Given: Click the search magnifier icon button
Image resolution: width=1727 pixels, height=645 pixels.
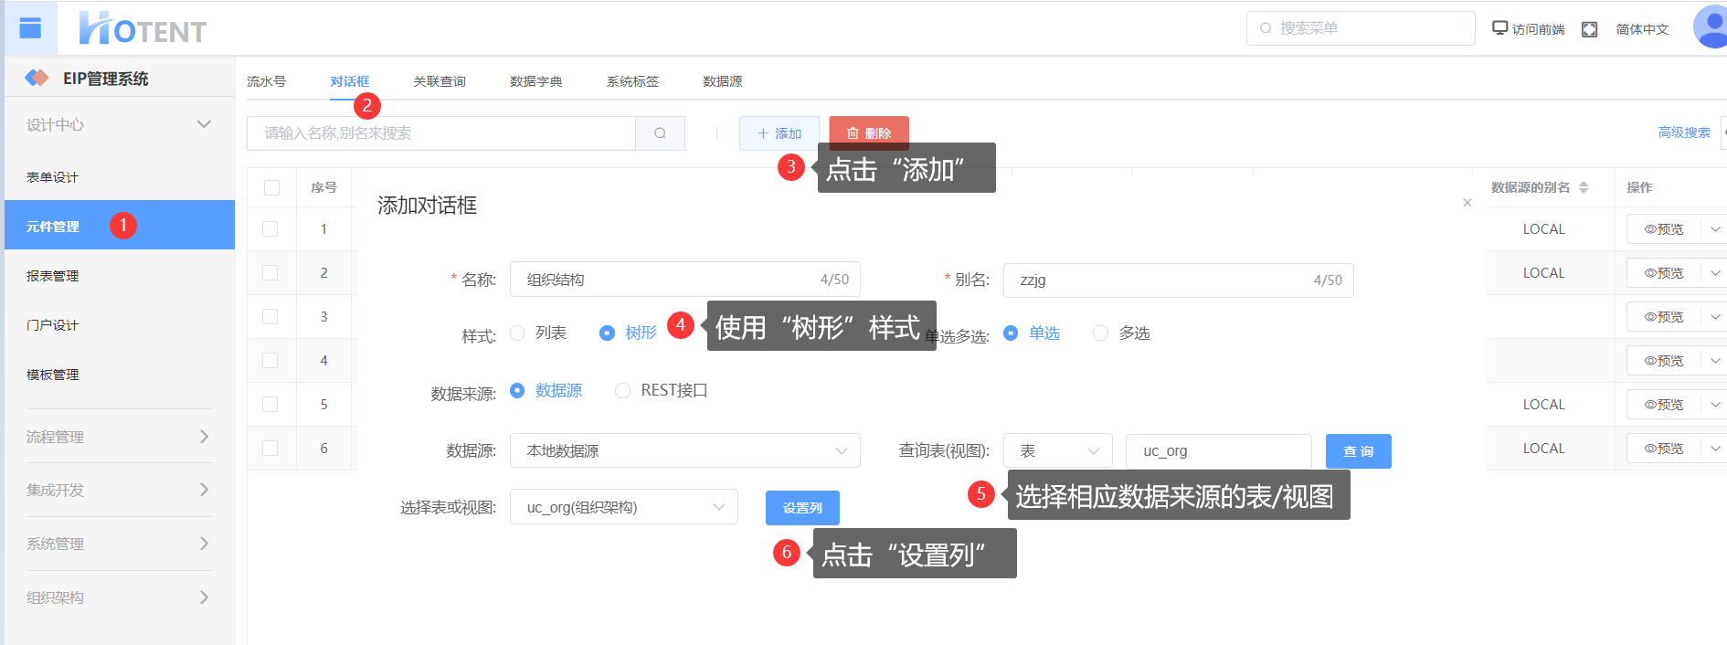Looking at the screenshot, I should pos(660,133).
